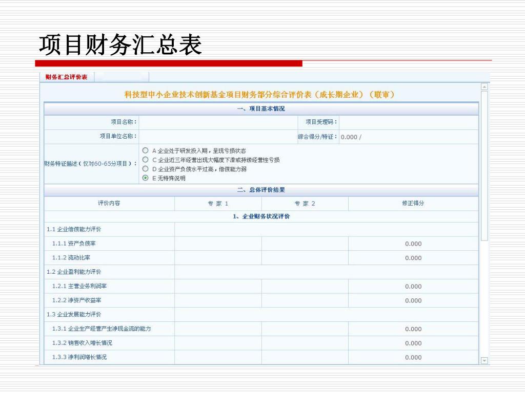The image size is (525, 393).
Task: Click 修正得分 value for 1.2.1 主营业务利润率
Action: coord(413,287)
